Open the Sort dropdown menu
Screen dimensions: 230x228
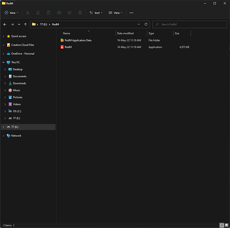[x=96, y=13]
